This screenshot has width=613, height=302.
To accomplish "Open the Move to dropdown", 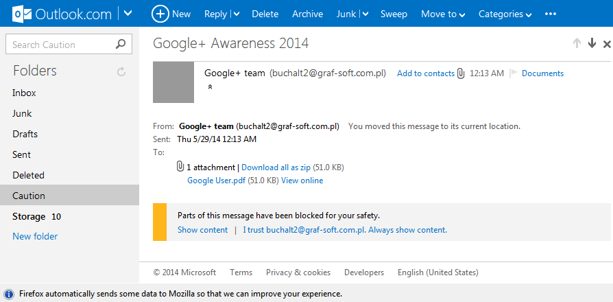I will coord(443,14).
